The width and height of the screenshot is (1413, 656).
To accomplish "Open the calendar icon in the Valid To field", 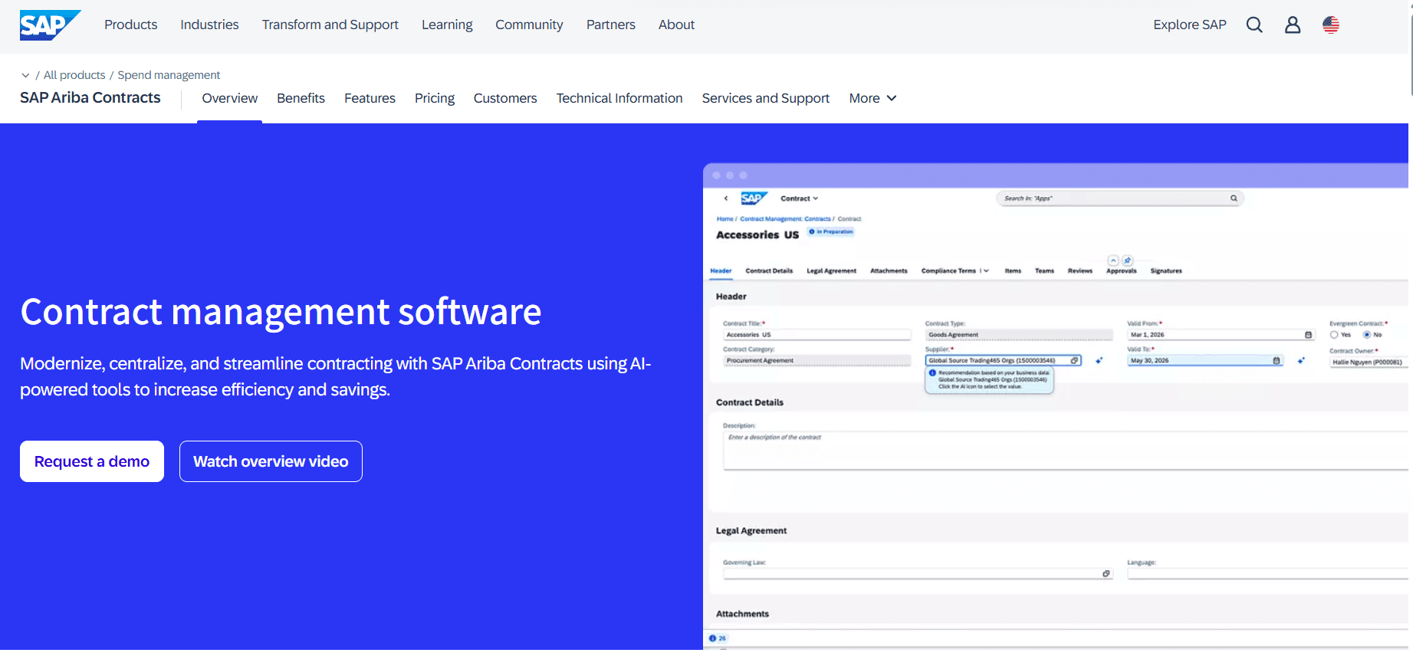I will 1277,360.
